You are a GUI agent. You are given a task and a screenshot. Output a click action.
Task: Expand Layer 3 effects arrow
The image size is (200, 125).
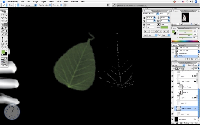point(197,76)
